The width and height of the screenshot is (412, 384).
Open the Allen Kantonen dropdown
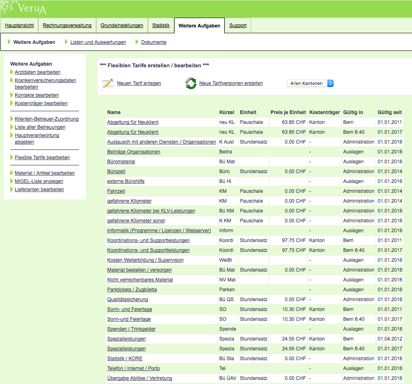310,83
